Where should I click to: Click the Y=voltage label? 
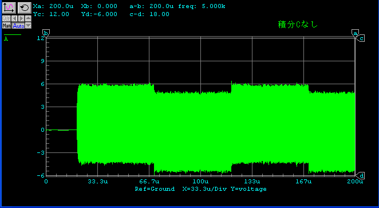(248, 189)
